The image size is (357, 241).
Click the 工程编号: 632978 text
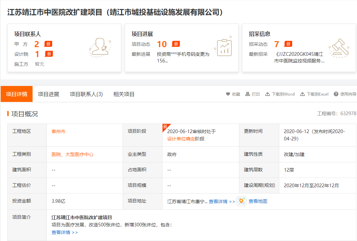point(336,114)
